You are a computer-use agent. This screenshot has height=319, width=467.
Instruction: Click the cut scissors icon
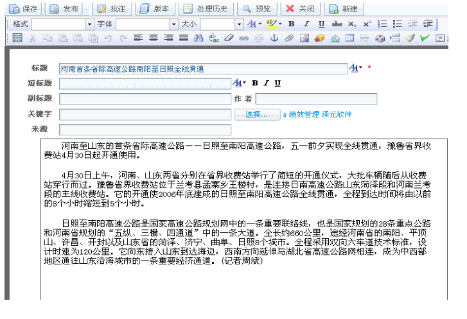point(33,38)
